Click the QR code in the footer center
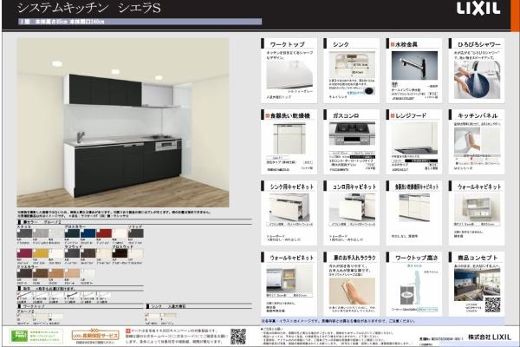The width and height of the screenshot is (520, 347). tap(238, 337)
